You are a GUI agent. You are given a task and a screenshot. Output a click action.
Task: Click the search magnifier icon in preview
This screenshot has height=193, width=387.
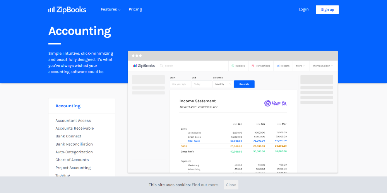pyautogui.click(x=161, y=66)
